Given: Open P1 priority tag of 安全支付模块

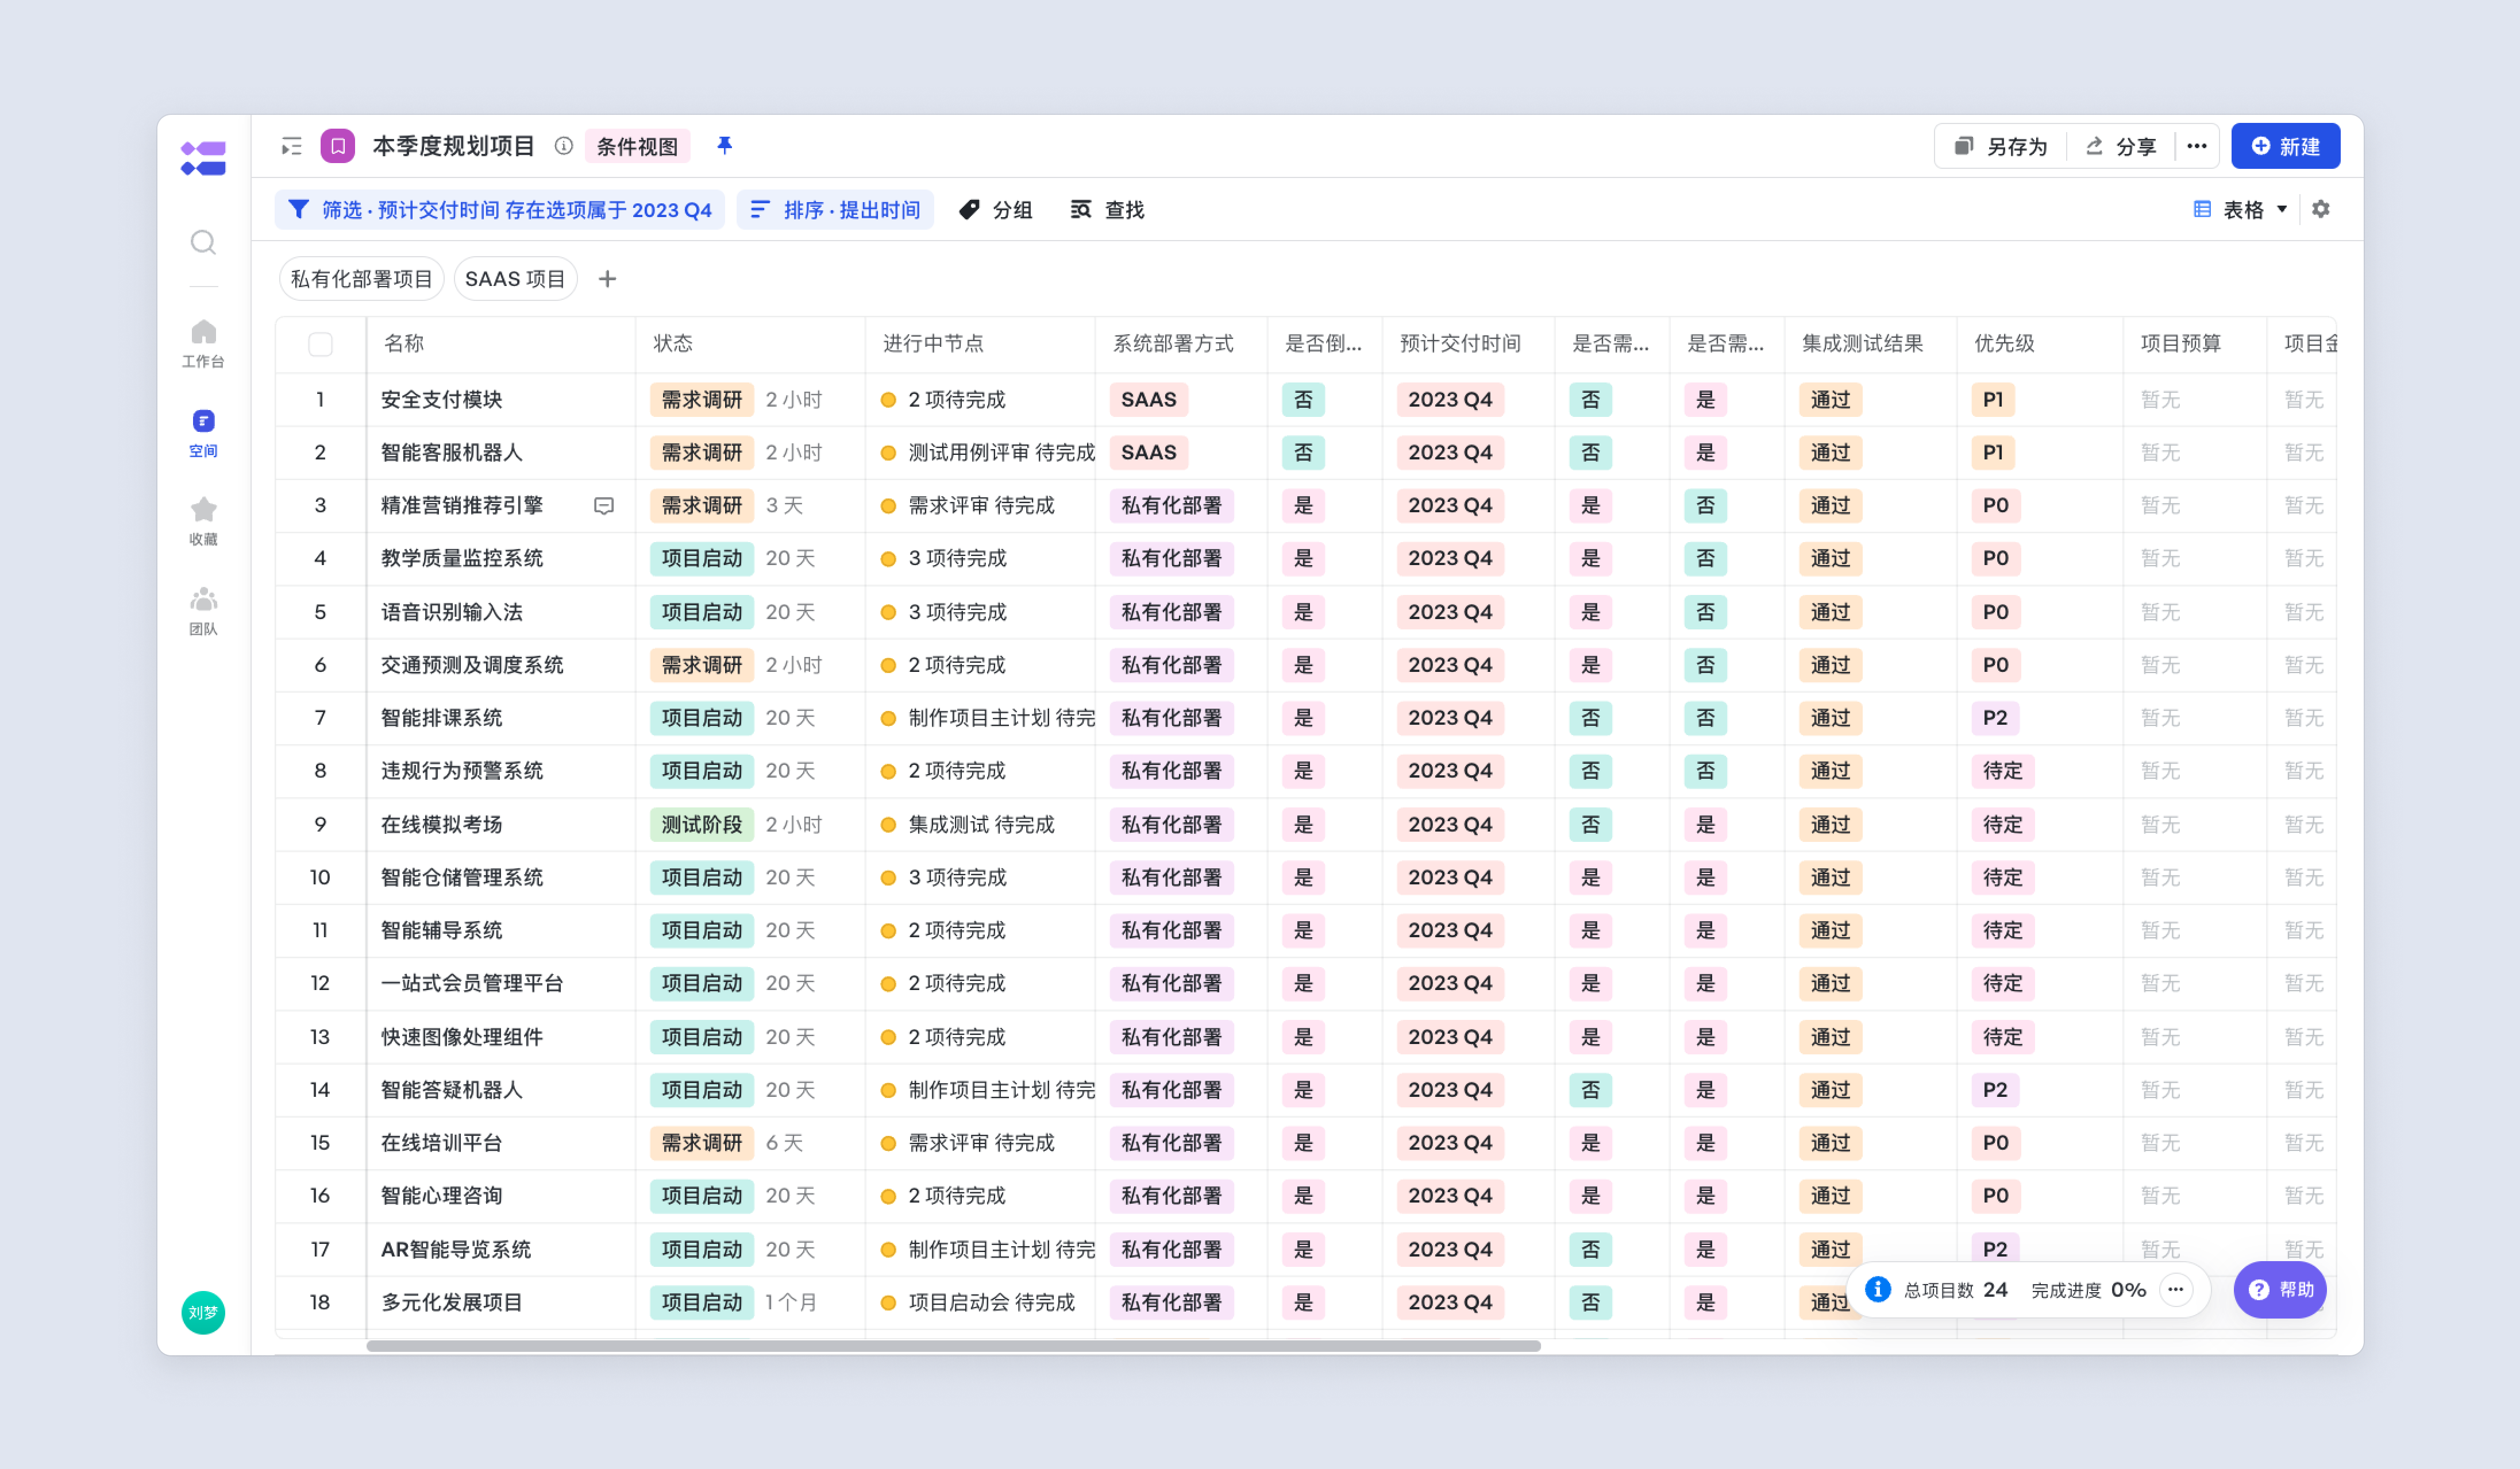Looking at the screenshot, I should click(x=1993, y=400).
